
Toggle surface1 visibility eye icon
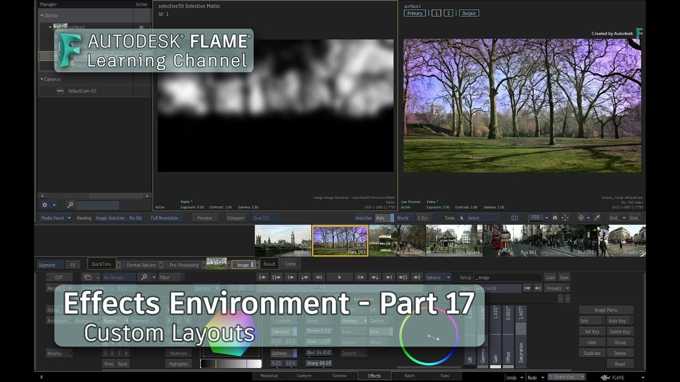pyautogui.click(x=141, y=27)
